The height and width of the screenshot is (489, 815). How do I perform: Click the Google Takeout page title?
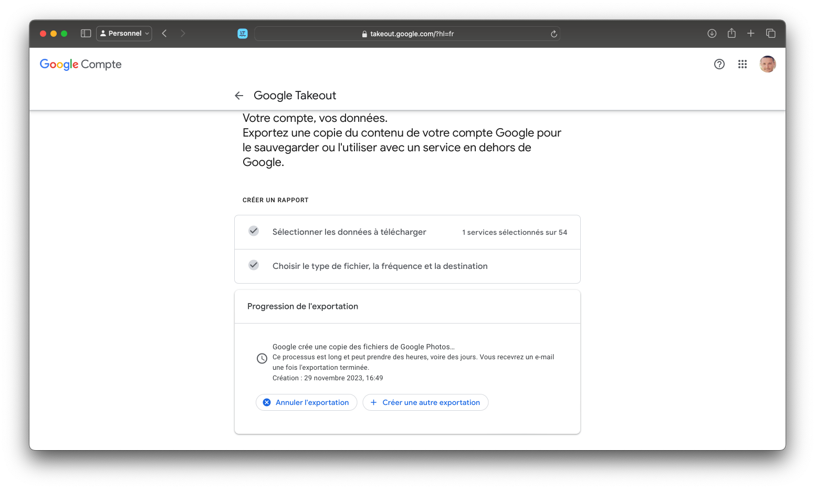295,96
